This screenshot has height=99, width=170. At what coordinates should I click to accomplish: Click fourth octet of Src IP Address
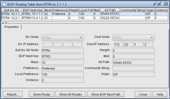click(x=78, y=44)
